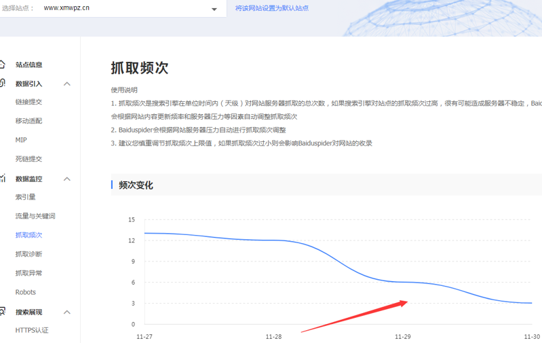Select the MIP sidebar item
Screen dimensions: 542x343
tap(21, 140)
